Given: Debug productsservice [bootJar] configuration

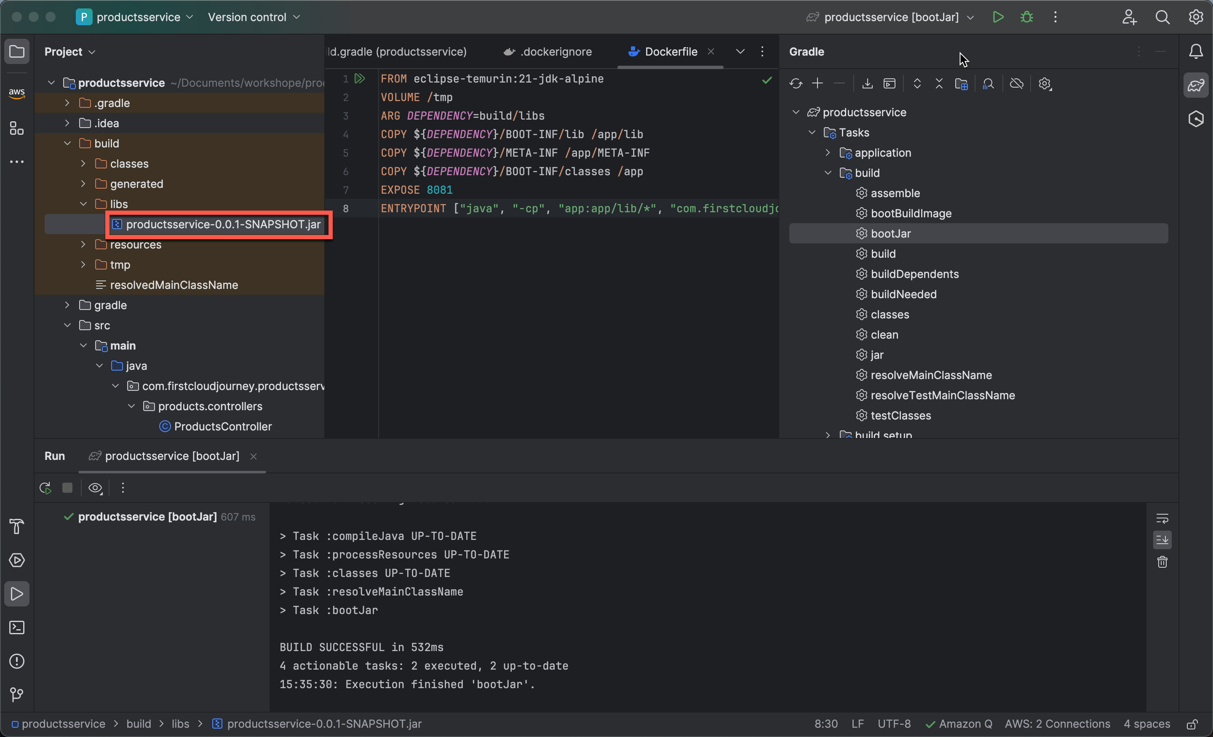Looking at the screenshot, I should pos(1026,17).
